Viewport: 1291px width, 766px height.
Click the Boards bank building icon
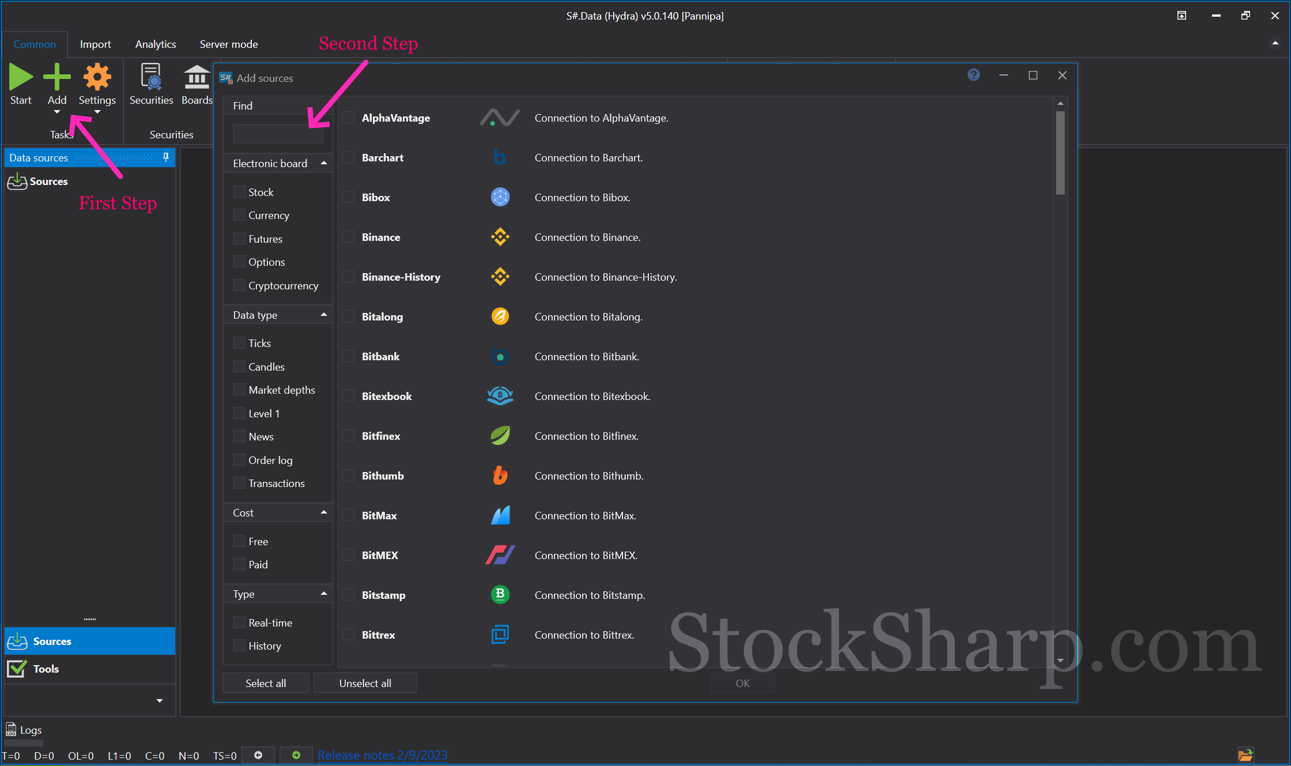pyautogui.click(x=197, y=77)
